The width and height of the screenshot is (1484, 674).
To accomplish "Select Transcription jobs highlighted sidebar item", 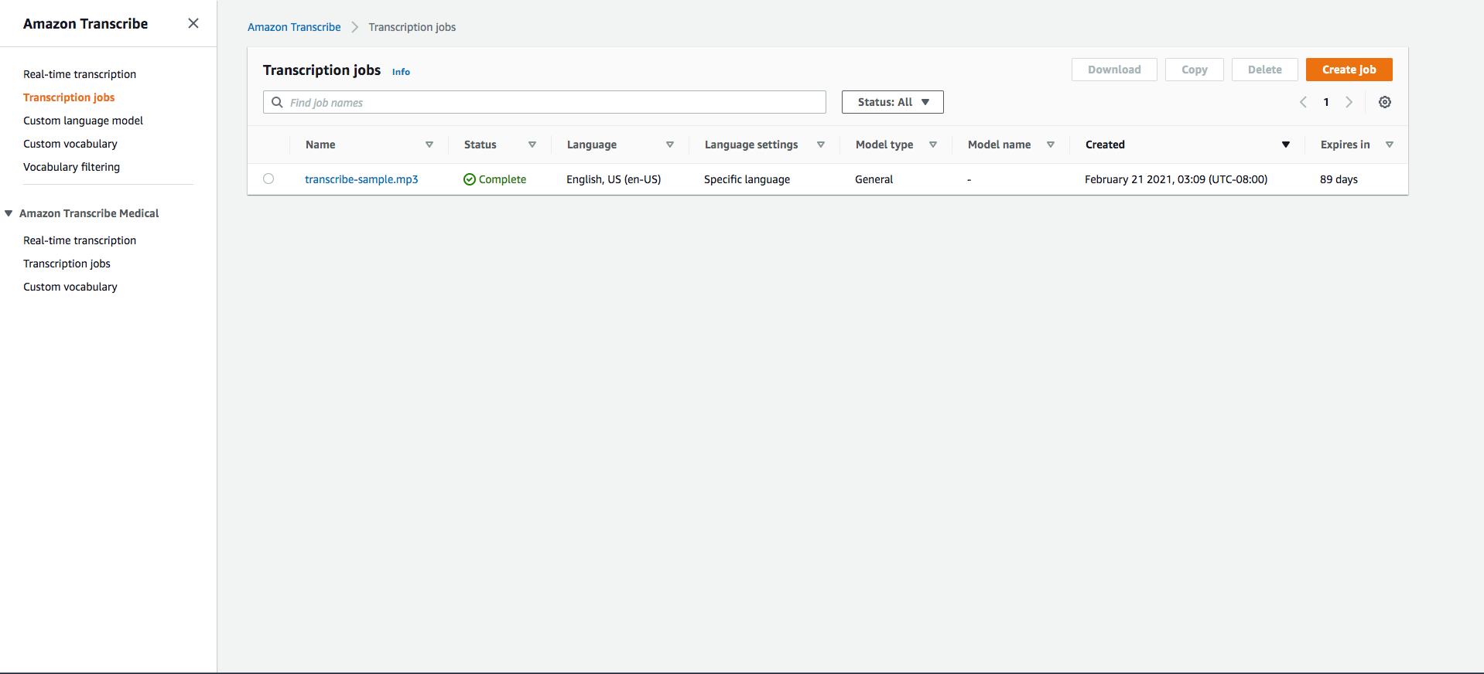I will point(69,97).
